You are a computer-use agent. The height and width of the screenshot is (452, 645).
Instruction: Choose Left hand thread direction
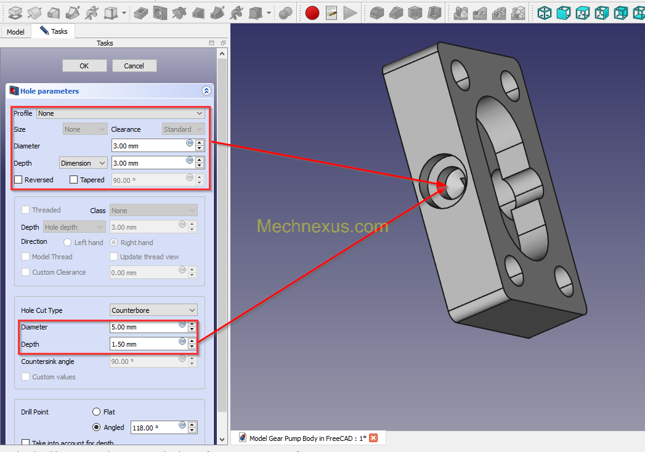[x=68, y=243]
